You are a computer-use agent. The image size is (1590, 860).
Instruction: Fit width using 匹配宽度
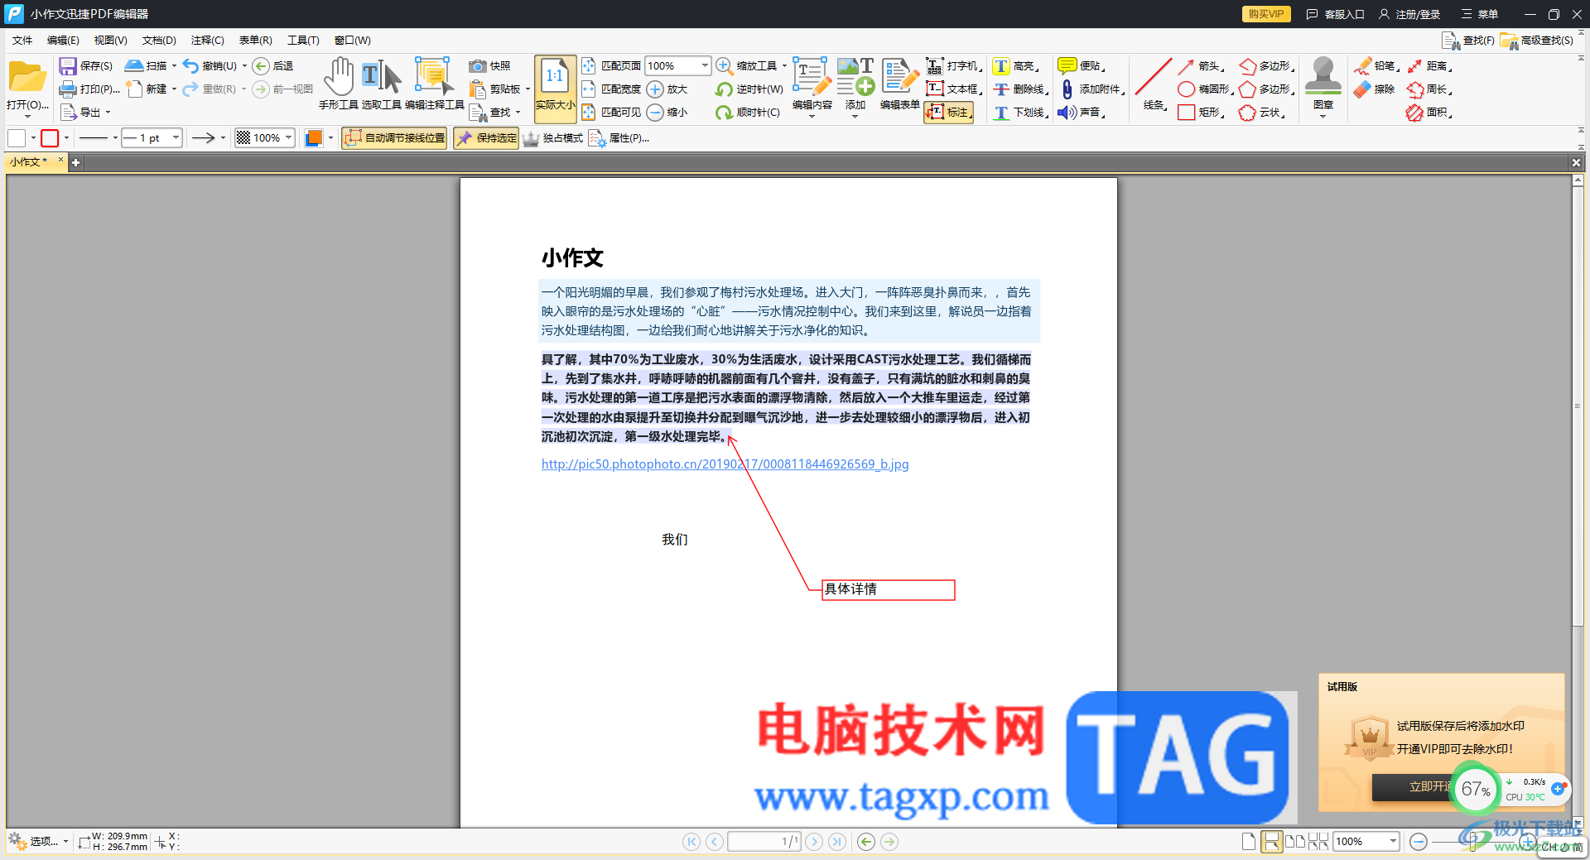(x=611, y=89)
